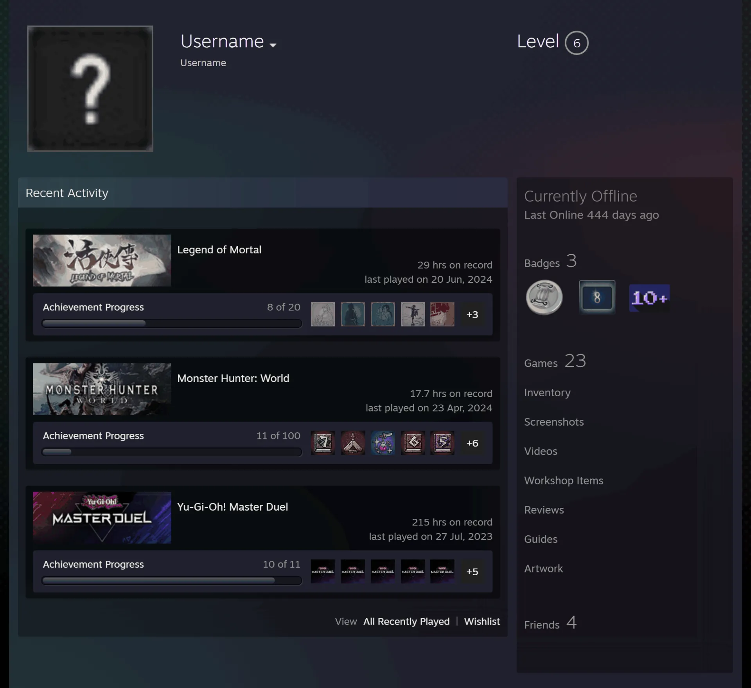
Task: Open the Guides page
Action: (541, 539)
